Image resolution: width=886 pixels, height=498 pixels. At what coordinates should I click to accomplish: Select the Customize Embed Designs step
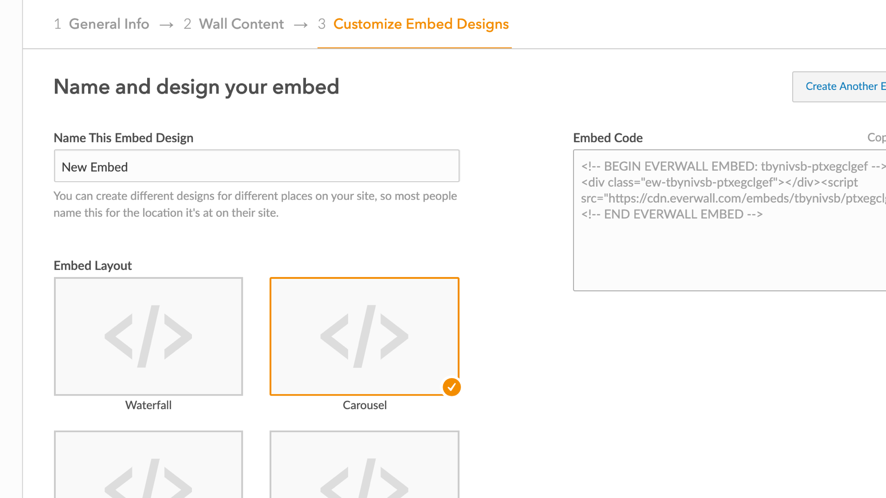point(413,24)
